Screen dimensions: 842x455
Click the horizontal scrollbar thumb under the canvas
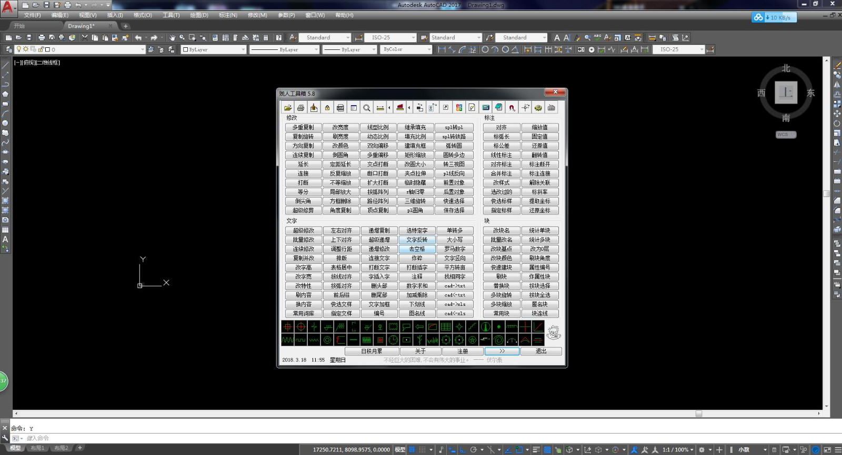698,414
